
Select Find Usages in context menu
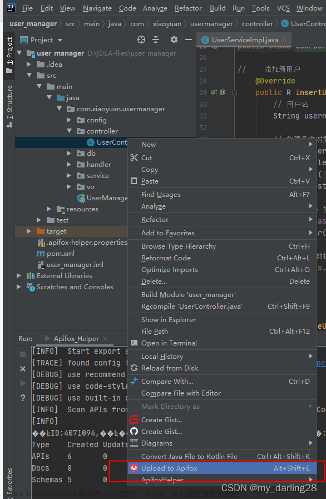(x=222, y=195)
